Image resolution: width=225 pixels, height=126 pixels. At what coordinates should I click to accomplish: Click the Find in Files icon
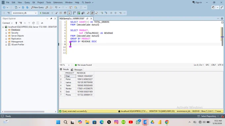pyautogui.click(x=76, y=8)
